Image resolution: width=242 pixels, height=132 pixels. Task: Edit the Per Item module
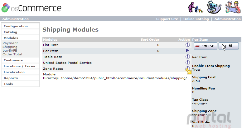click(x=229, y=46)
